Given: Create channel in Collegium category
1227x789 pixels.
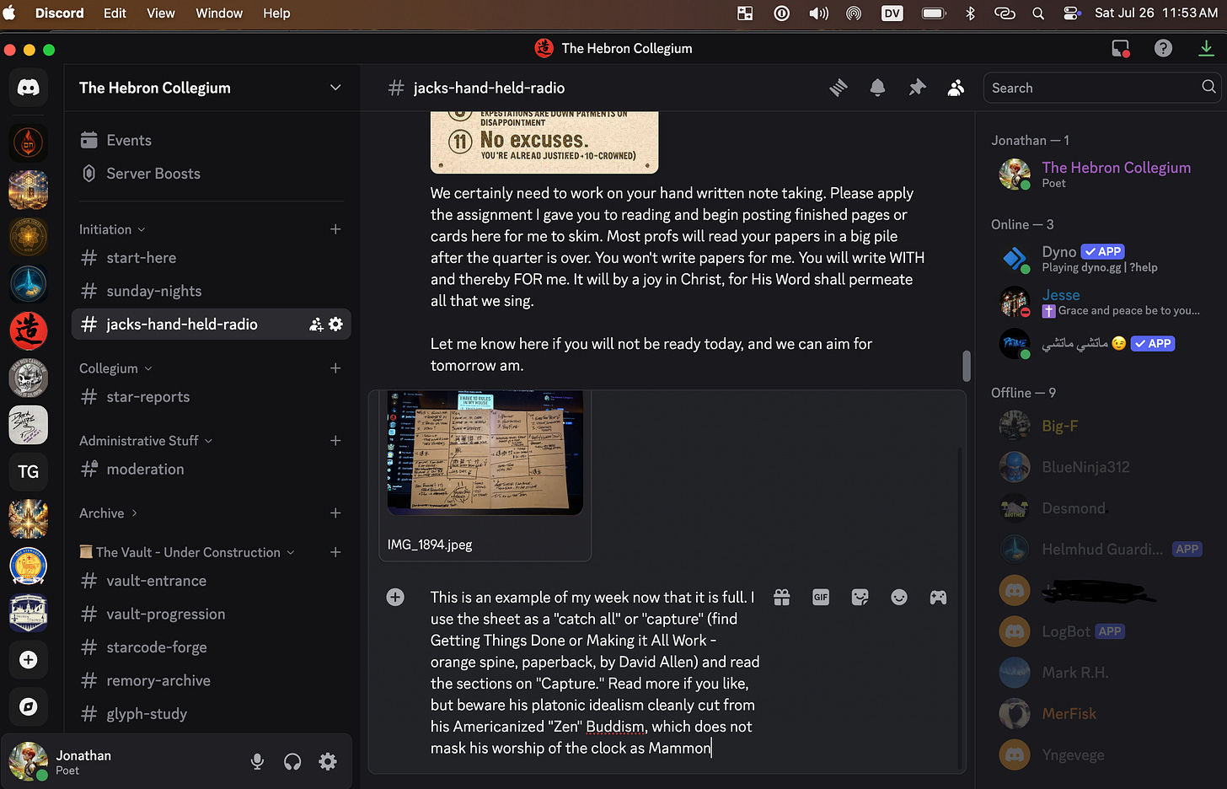Looking at the screenshot, I should coord(335,368).
